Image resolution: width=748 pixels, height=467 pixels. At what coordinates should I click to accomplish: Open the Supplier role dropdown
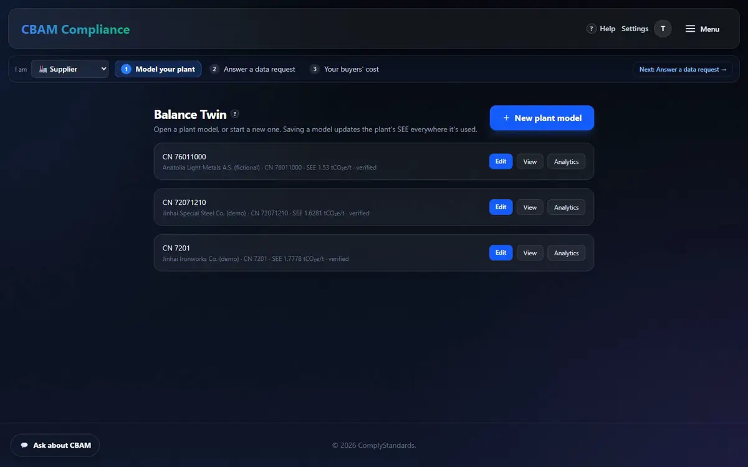pyautogui.click(x=70, y=69)
